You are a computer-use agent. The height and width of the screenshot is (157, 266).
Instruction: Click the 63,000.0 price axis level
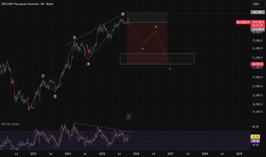click(257, 48)
